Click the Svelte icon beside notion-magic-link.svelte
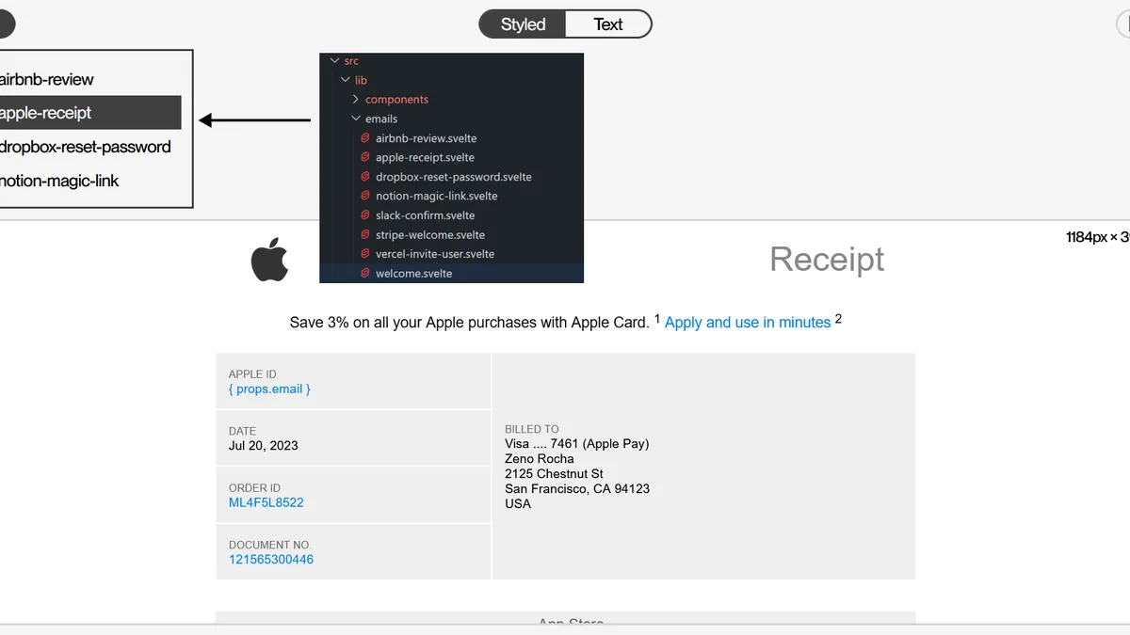The height and width of the screenshot is (635, 1130). [x=365, y=196]
